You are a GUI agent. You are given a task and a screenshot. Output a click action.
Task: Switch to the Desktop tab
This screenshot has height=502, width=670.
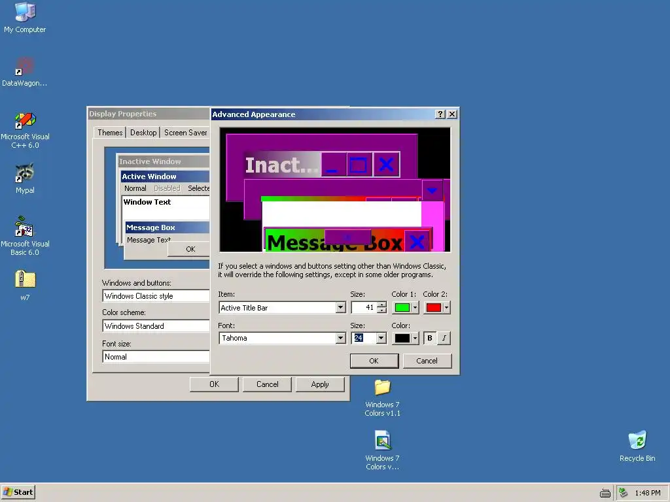(x=143, y=132)
